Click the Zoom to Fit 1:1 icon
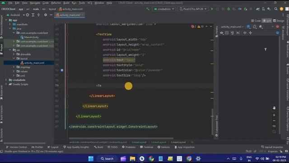Screen dimensions: 289x163 click(x=274, y=126)
